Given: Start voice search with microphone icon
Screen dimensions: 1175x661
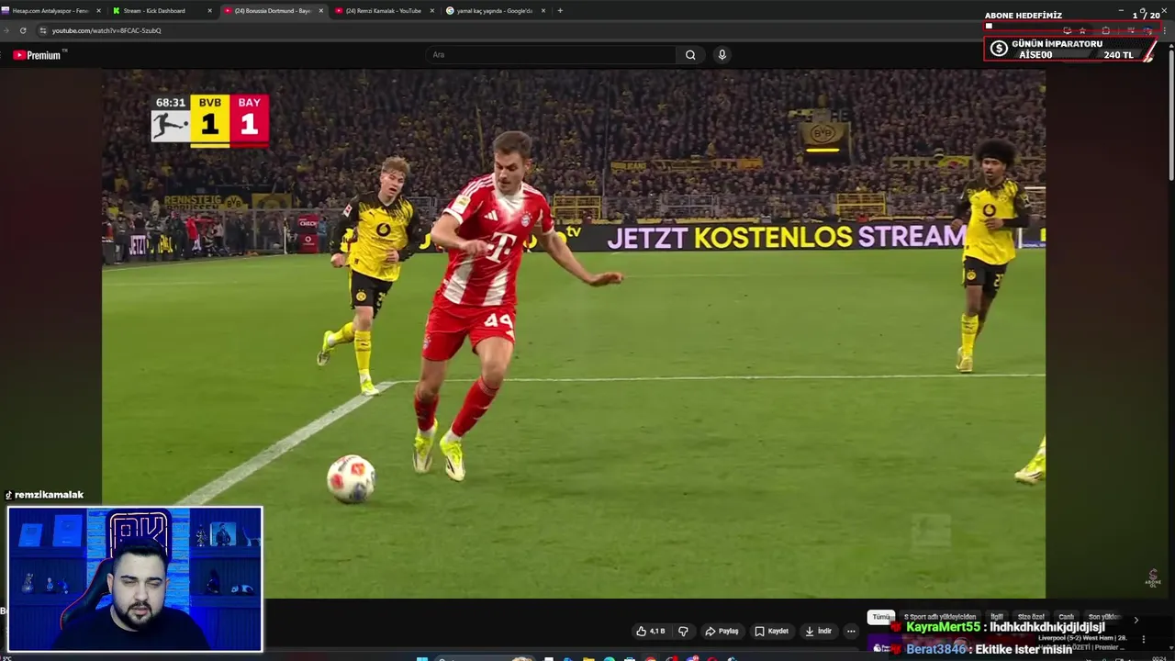Looking at the screenshot, I should coord(722,55).
